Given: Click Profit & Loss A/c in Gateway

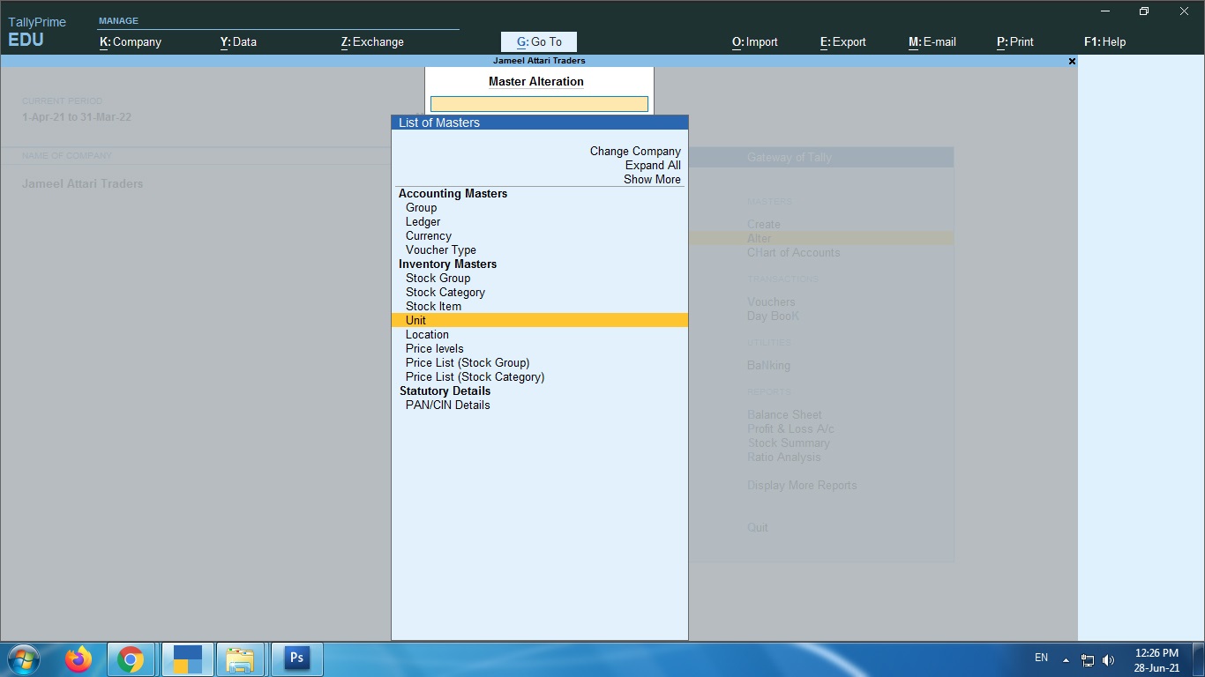Looking at the screenshot, I should 790,428.
